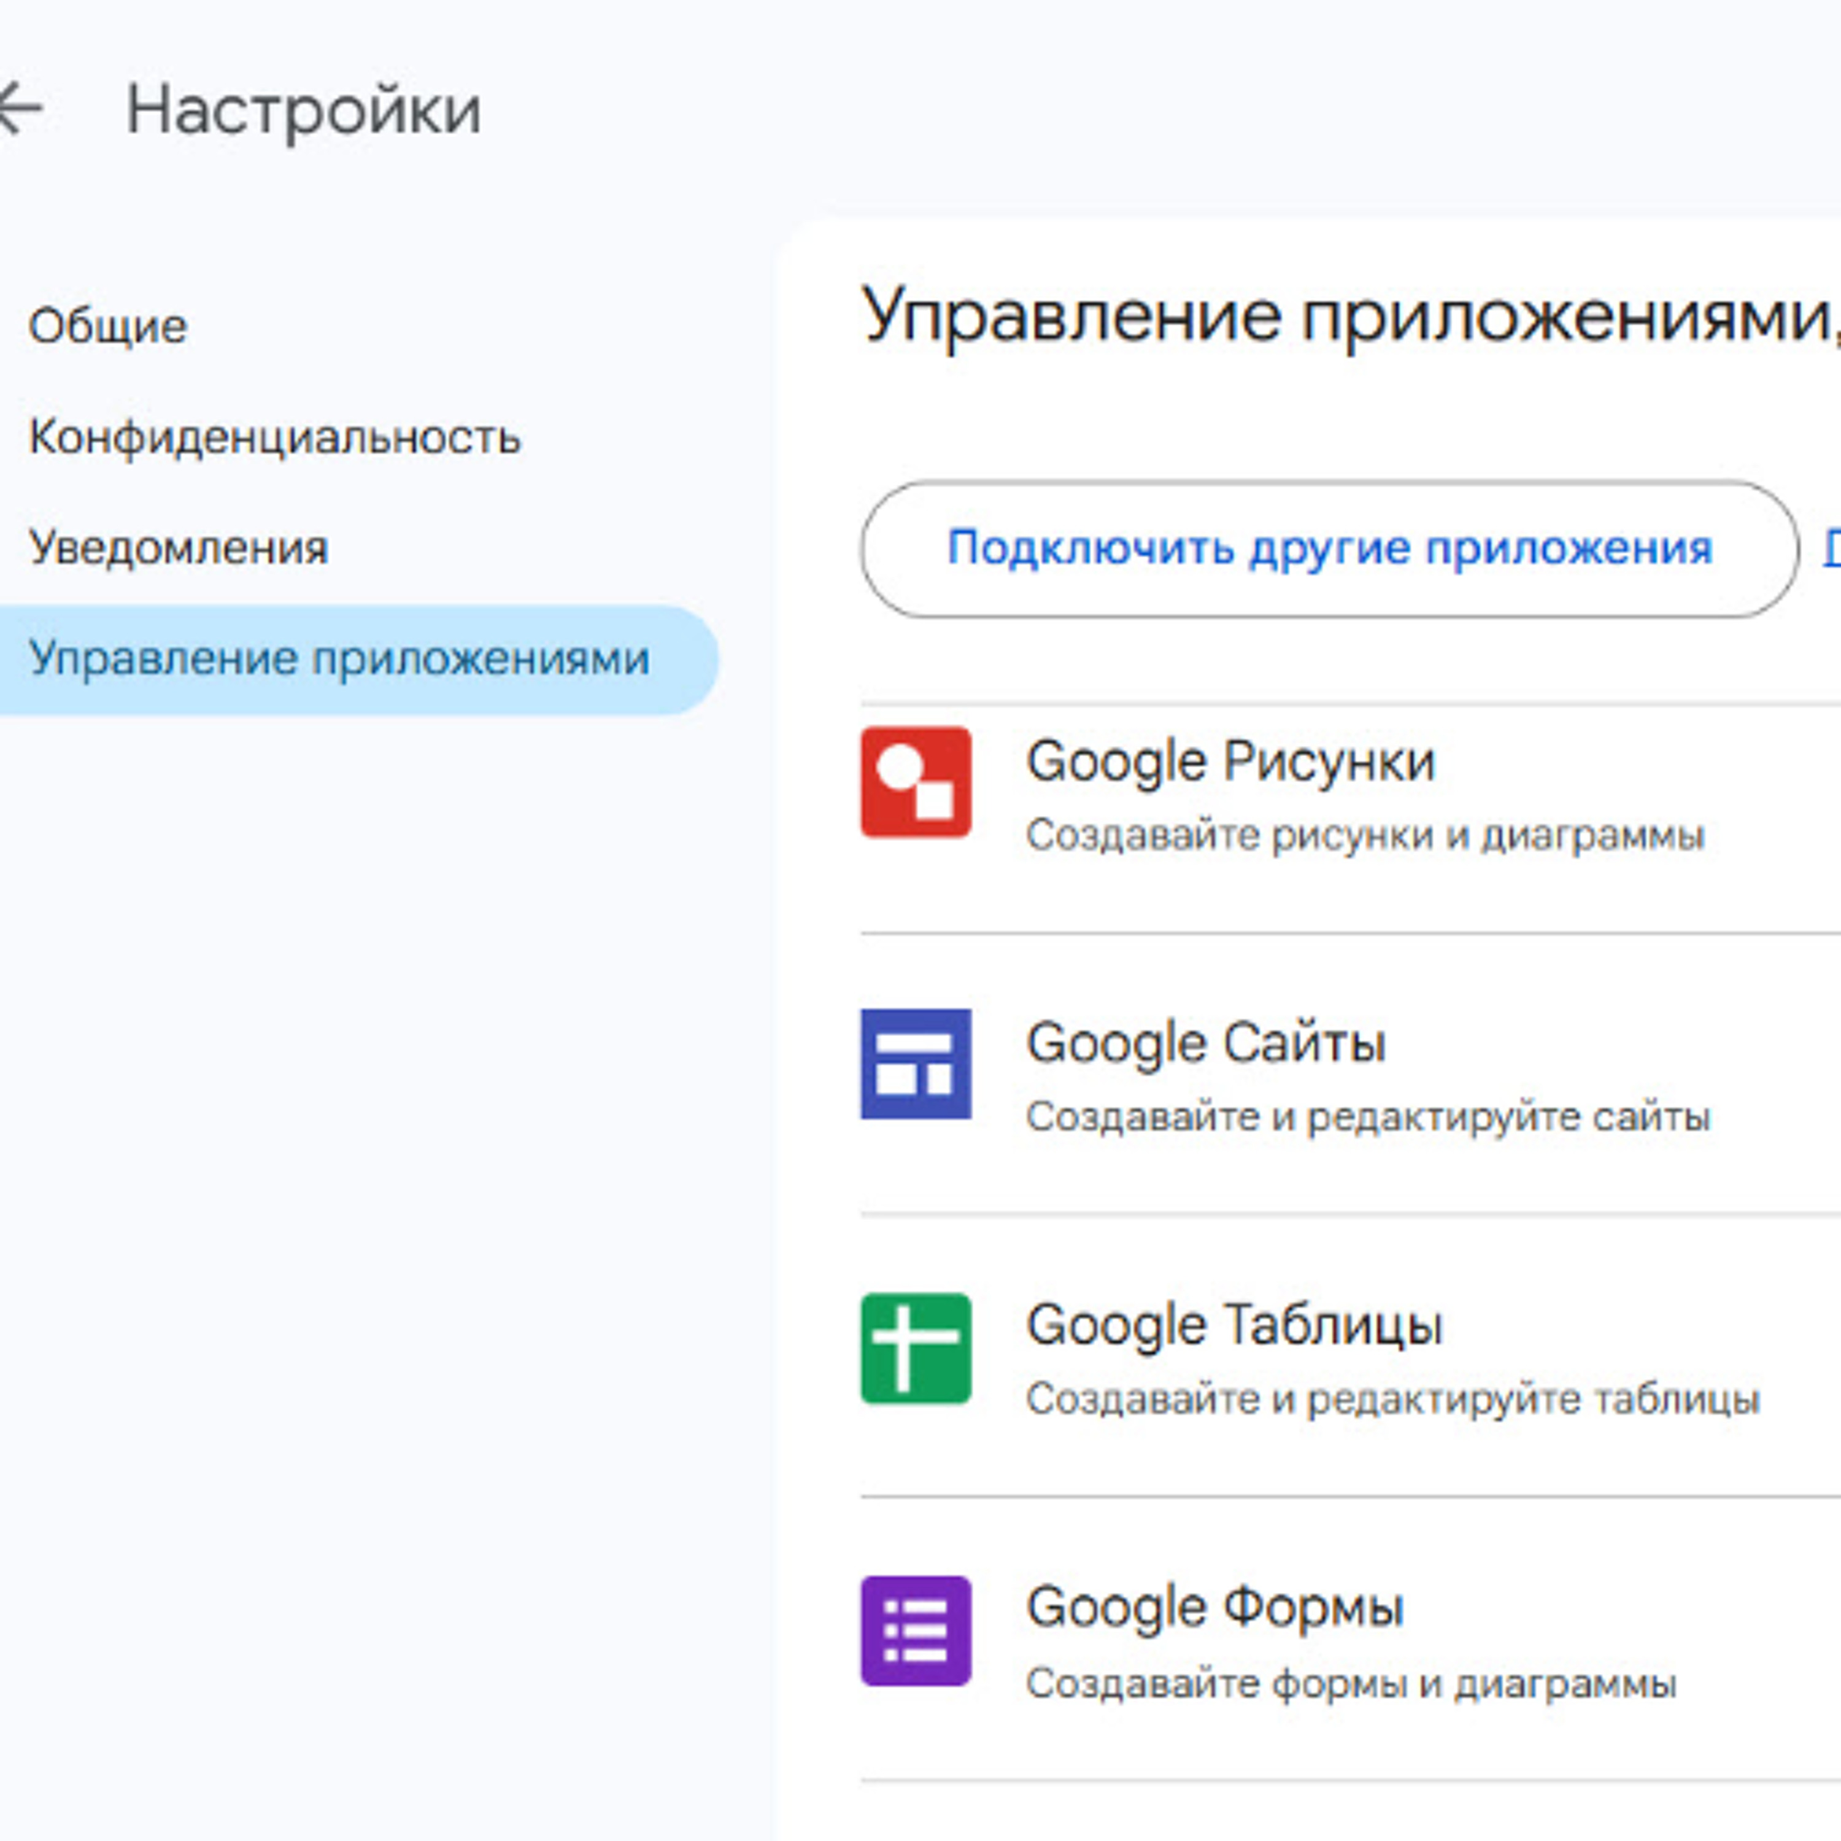The width and height of the screenshot is (1841, 1841).
Task: Open the Уведомления settings section
Action: 178,548
